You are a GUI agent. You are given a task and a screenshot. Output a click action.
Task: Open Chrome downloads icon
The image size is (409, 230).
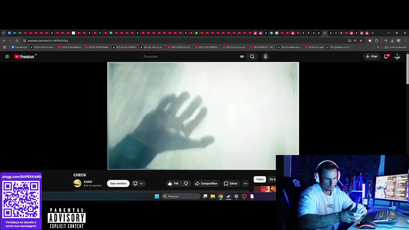point(392,41)
